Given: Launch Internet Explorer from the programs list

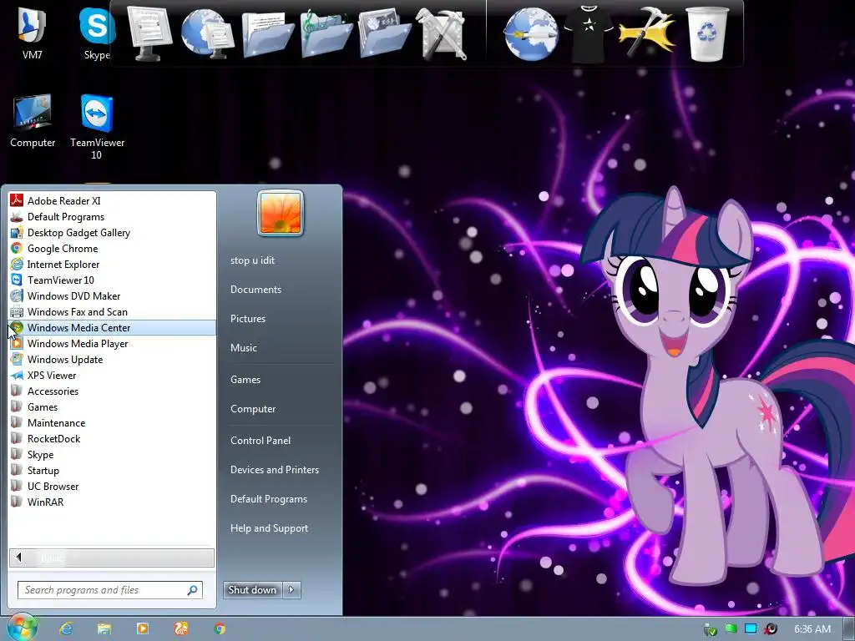Looking at the screenshot, I should tap(112, 264).
